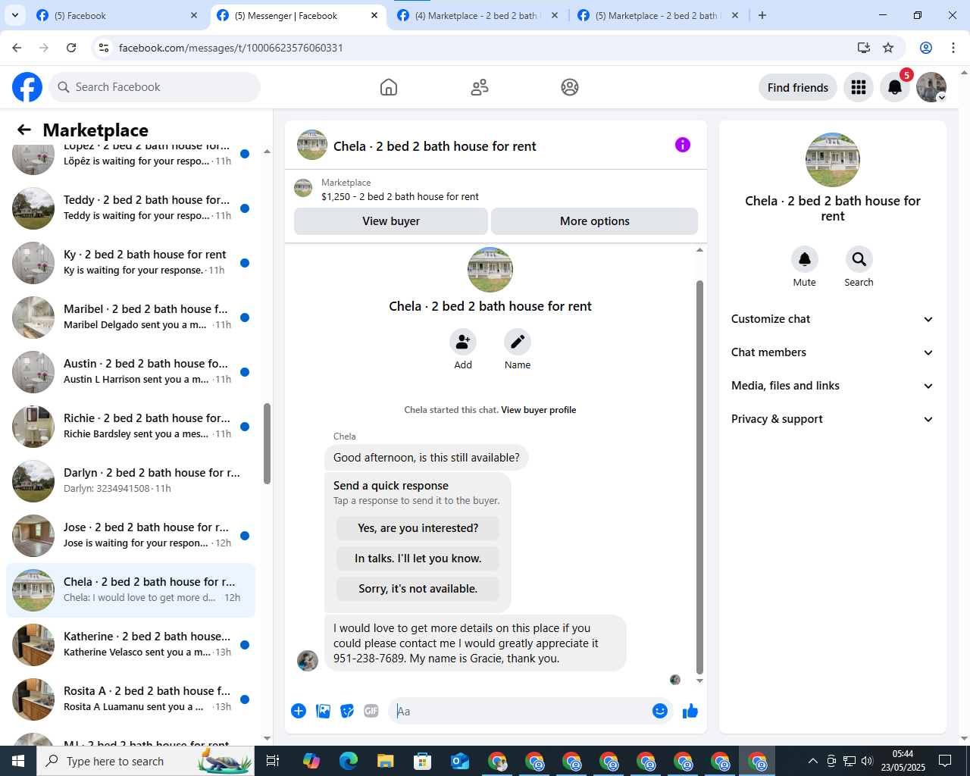Choose a sticker icon in composer
This screenshot has height=776, width=970.
[x=347, y=711]
